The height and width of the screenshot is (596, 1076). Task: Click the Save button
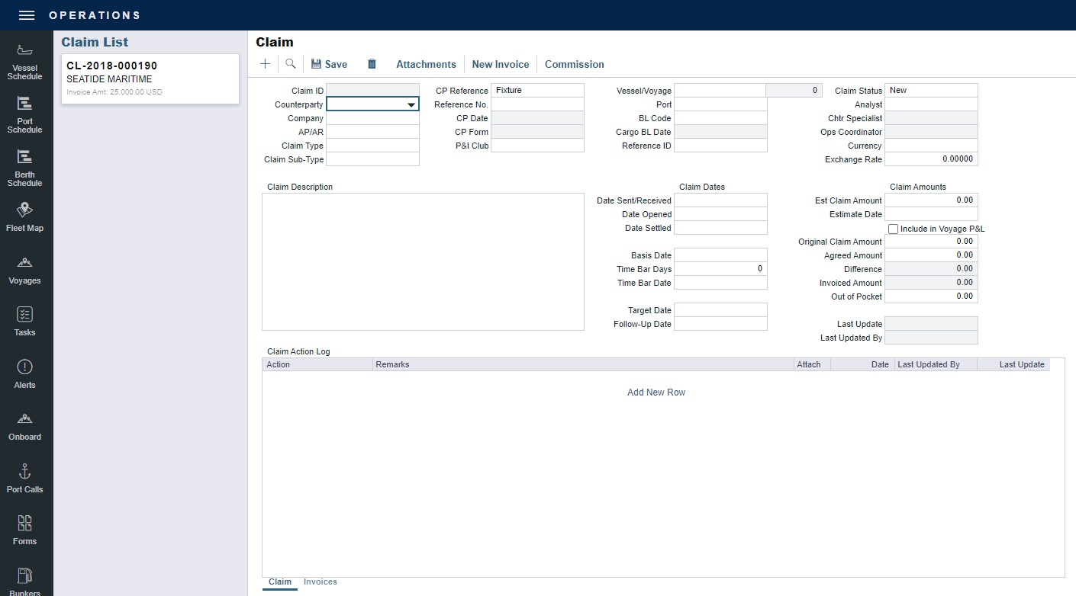click(329, 64)
